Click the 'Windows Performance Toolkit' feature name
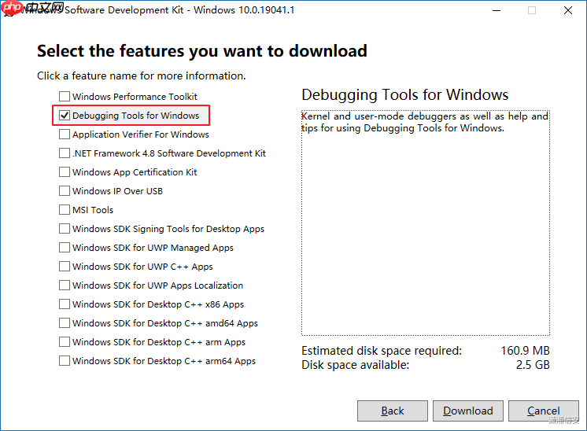The width and height of the screenshot is (587, 431). 135,97
